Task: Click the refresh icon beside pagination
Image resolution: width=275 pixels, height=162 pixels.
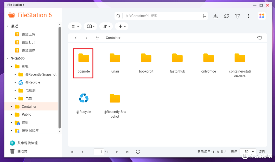Action: [138, 152]
